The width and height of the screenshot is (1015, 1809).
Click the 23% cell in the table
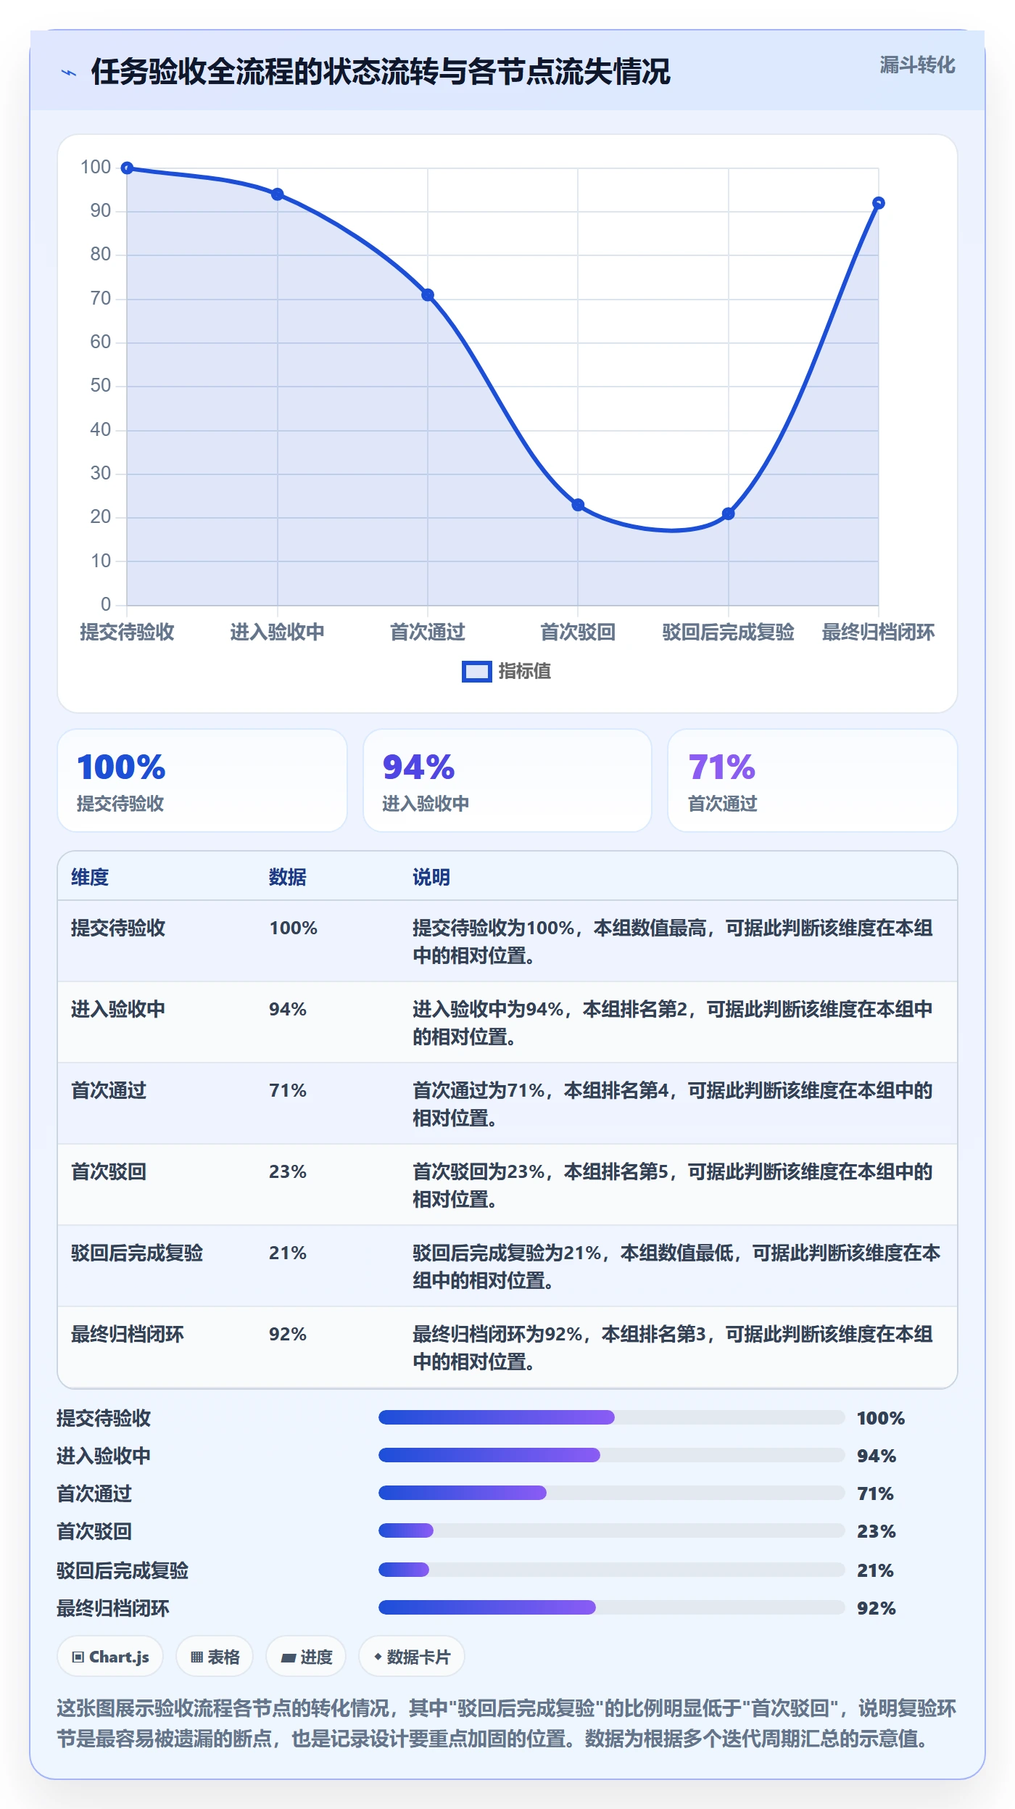coord(288,1171)
